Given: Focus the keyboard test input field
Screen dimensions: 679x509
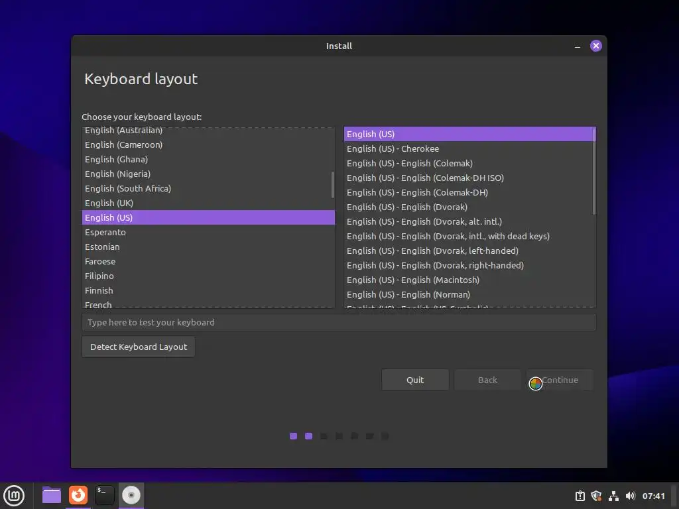Looking at the screenshot, I should tap(339, 323).
